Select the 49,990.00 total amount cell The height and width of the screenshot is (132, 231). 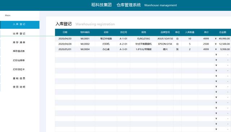click(x=223, y=38)
